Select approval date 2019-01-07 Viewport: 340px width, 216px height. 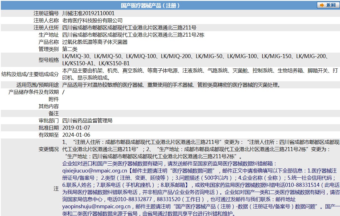coord(76,128)
